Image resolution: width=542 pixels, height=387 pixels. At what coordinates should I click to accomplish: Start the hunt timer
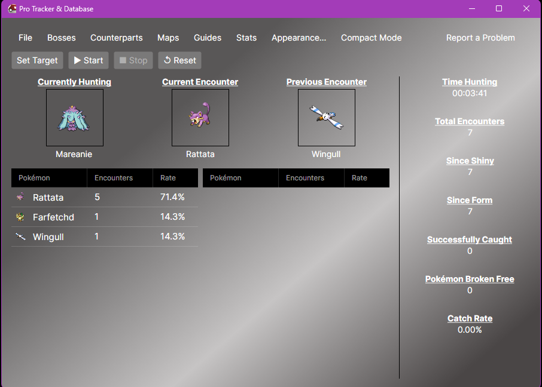click(89, 60)
